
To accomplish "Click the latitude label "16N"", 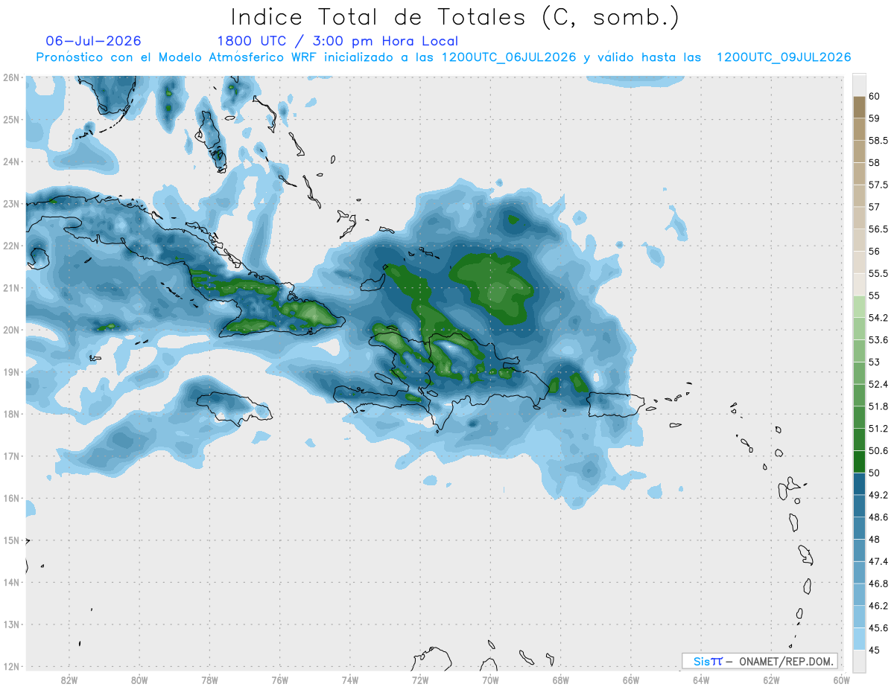I will point(11,498).
